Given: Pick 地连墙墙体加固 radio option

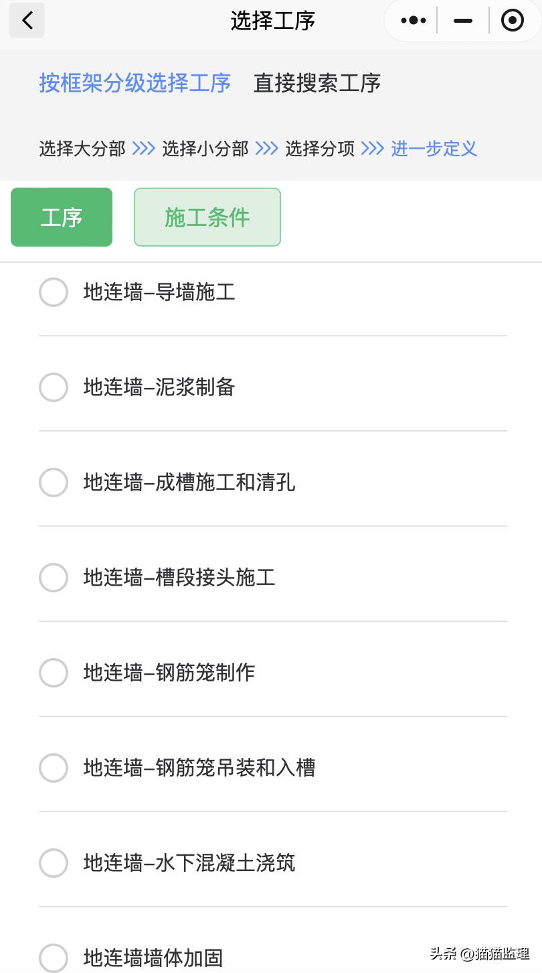Looking at the screenshot, I should pyautogui.click(x=54, y=958).
